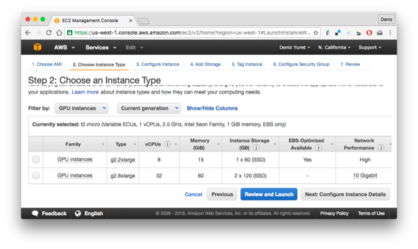Open N. California region selector
Screen dimensions: 418x249
334,48
